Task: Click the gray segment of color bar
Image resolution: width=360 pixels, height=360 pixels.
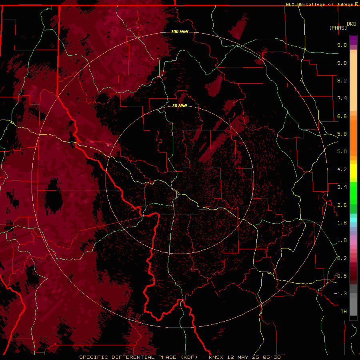Action: (353, 300)
